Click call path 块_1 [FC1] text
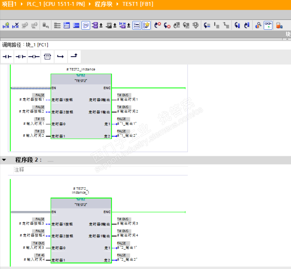The image size is (291, 269). click(37, 45)
